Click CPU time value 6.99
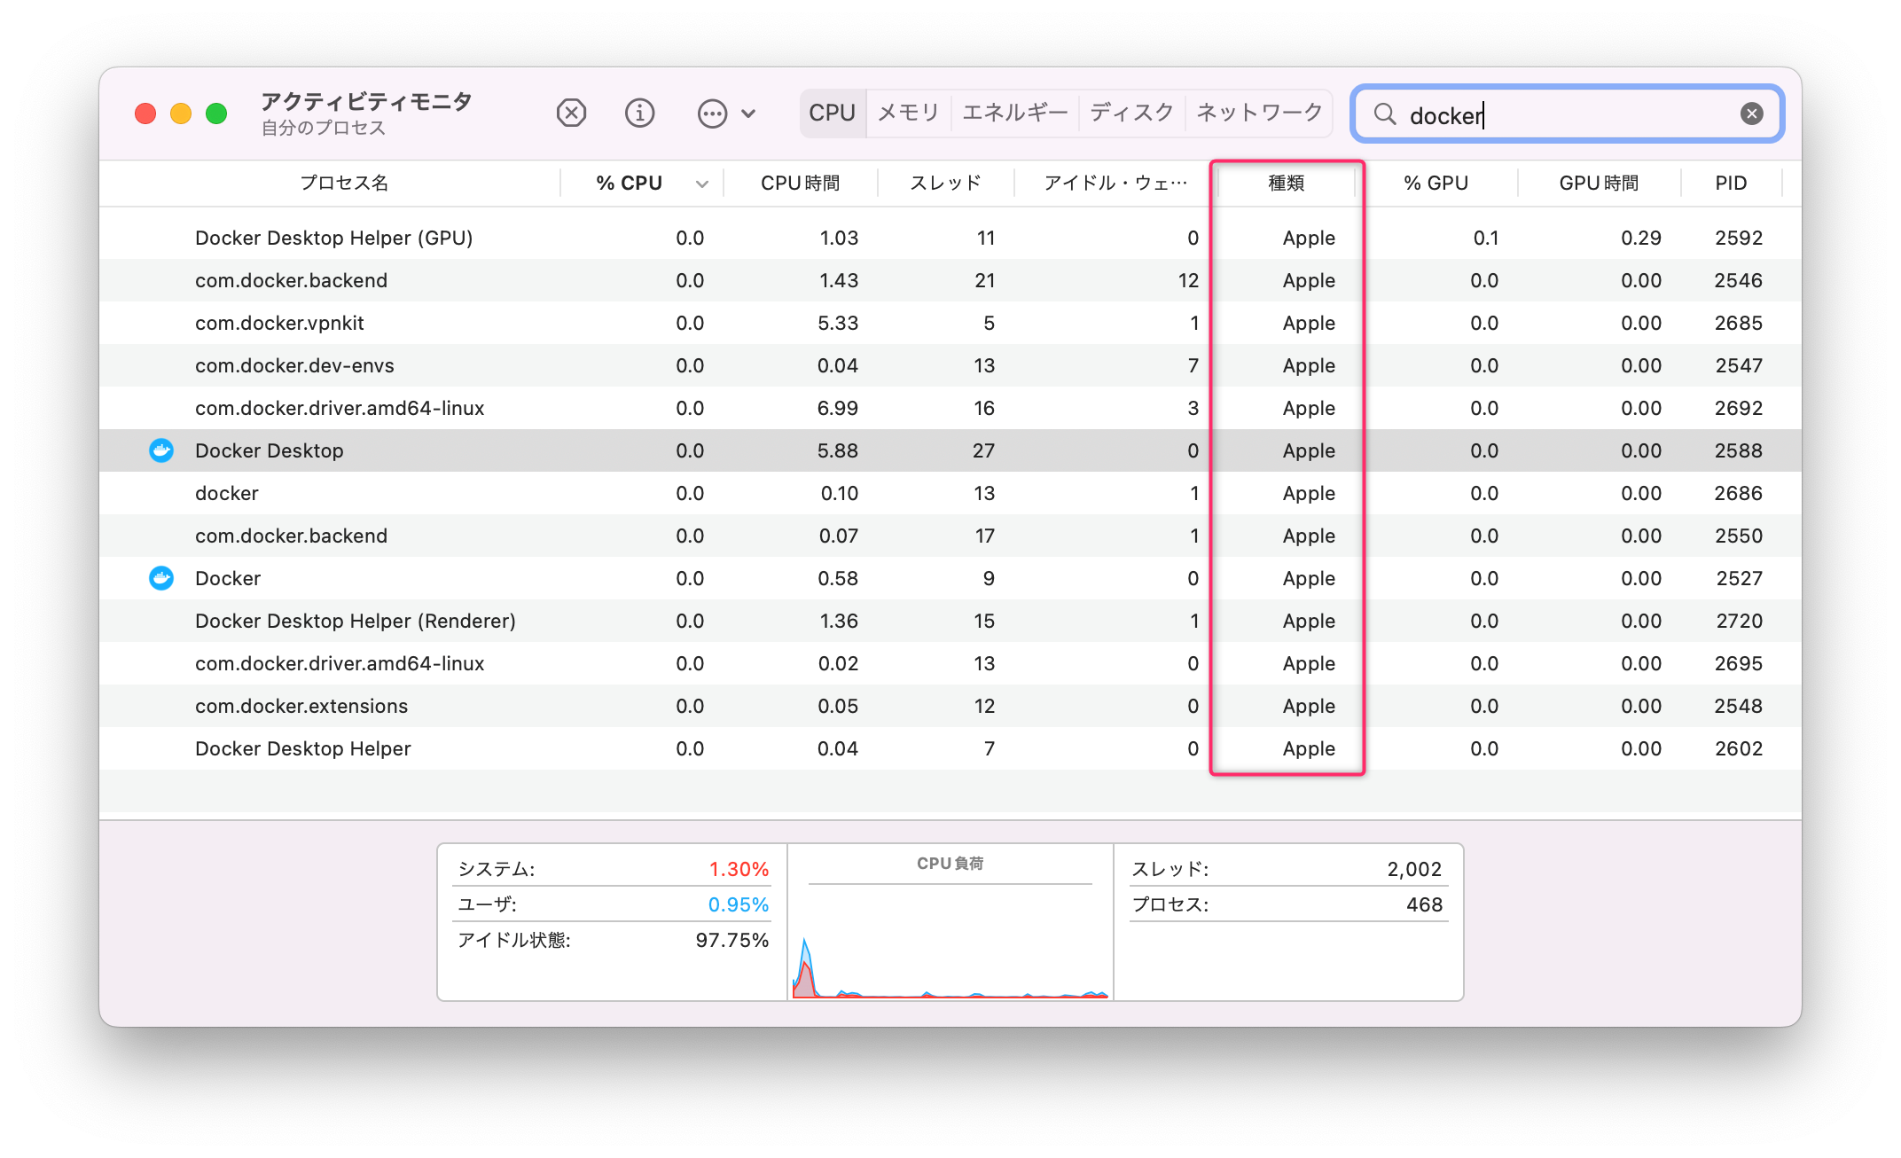Viewport: 1901px width, 1158px height. coord(838,408)
